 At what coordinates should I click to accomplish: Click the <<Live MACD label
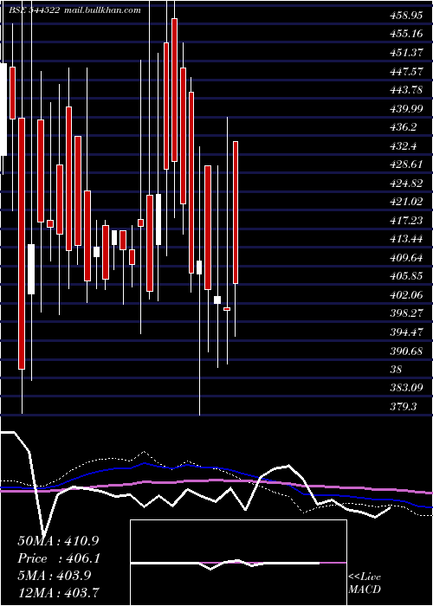point(365,583)
